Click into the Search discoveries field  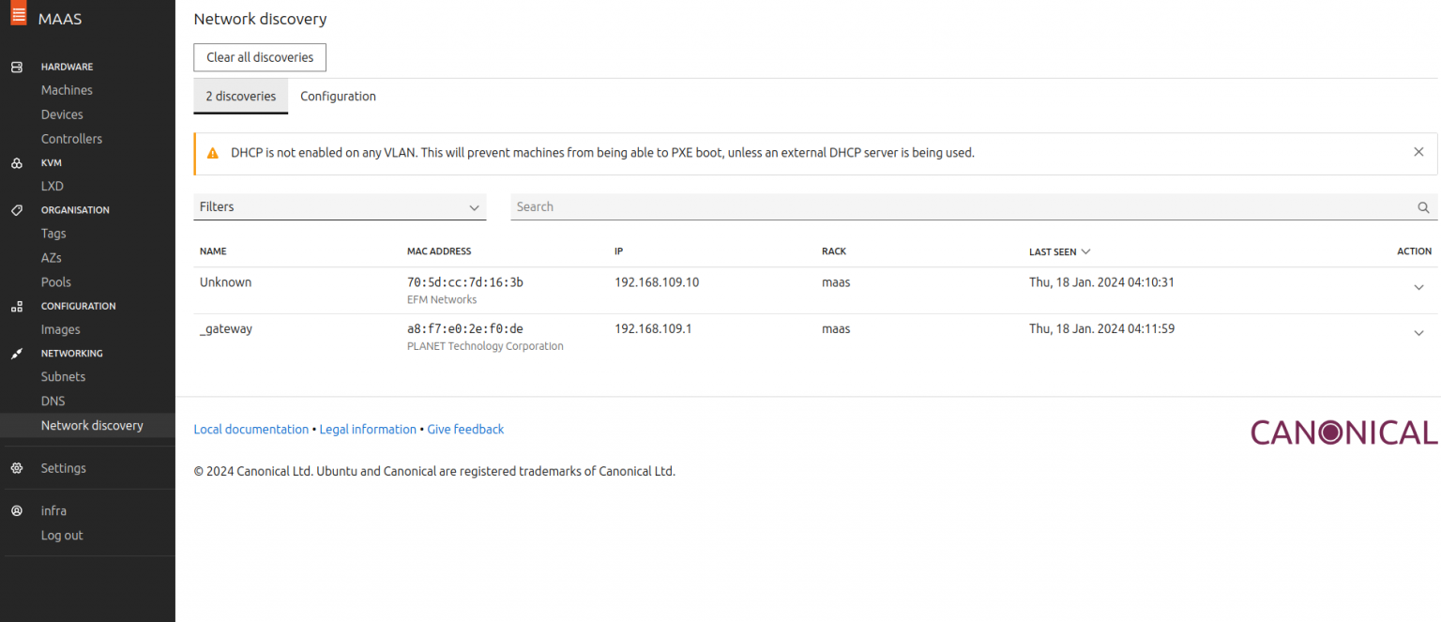[957, 207]
